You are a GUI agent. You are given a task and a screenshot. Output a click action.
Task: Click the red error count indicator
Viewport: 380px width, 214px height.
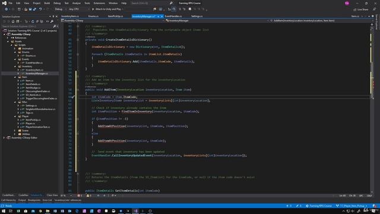[80, 196]
